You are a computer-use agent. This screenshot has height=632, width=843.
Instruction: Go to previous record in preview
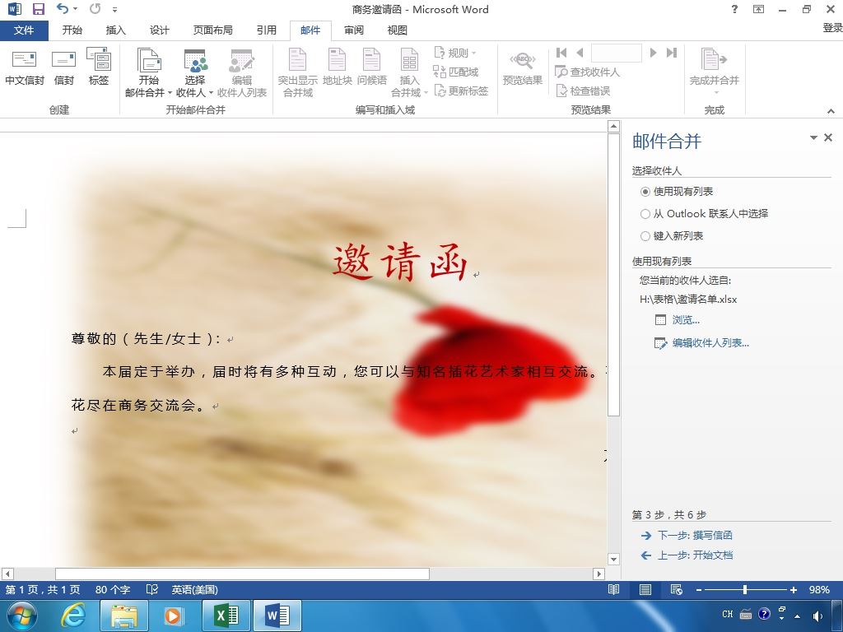click(x=580, y=53)
